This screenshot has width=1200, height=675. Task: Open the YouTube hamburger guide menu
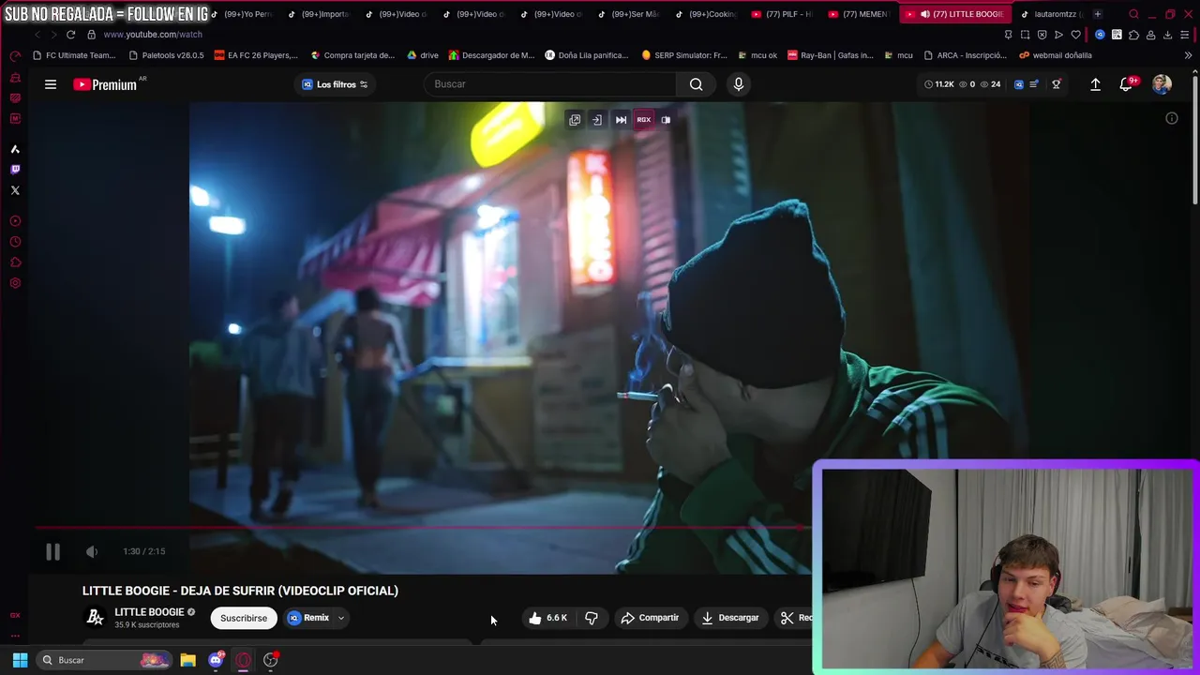pyautogui.click(x=51, y=84)
